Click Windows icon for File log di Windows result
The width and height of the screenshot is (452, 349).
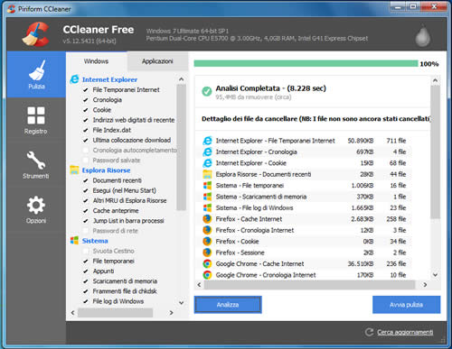(207, 207)
